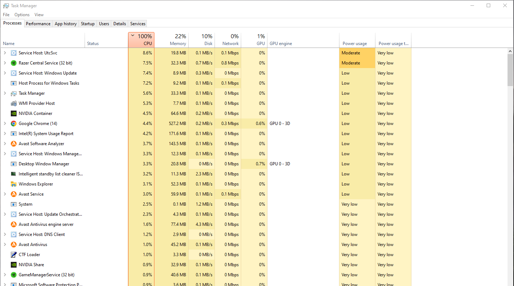
Task: Switch to the Details tab
Action: pos(120,24)
